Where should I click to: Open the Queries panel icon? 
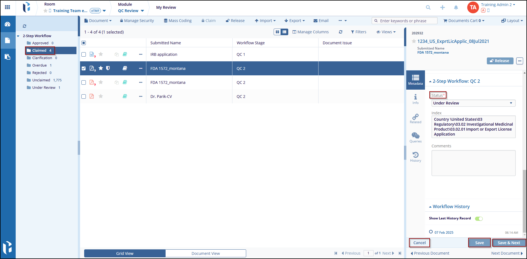[x=415, y=137]
